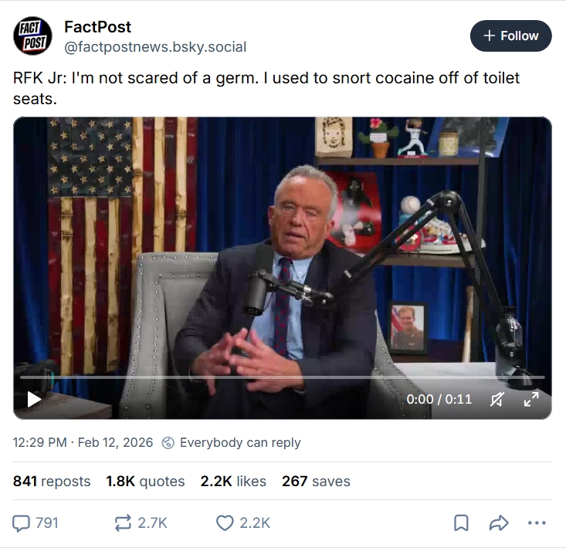Screen dimensions: 566x551
Task: Enter fullscreen video mode
Action: [531, 399]
